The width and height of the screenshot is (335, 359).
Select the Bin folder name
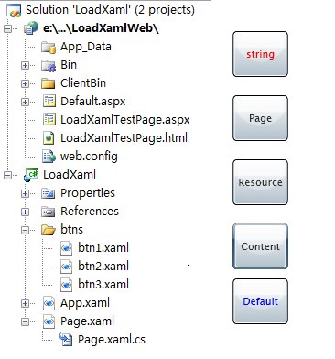point(69,65)
